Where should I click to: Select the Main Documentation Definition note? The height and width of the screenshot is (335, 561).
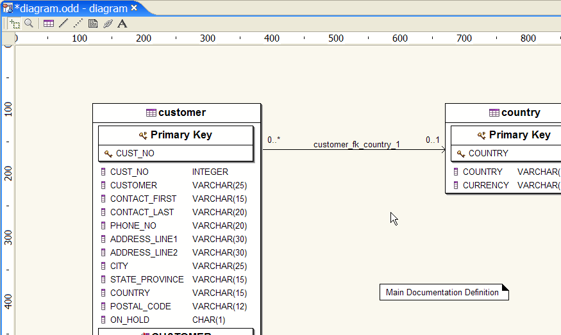click(x=442, y=293)
